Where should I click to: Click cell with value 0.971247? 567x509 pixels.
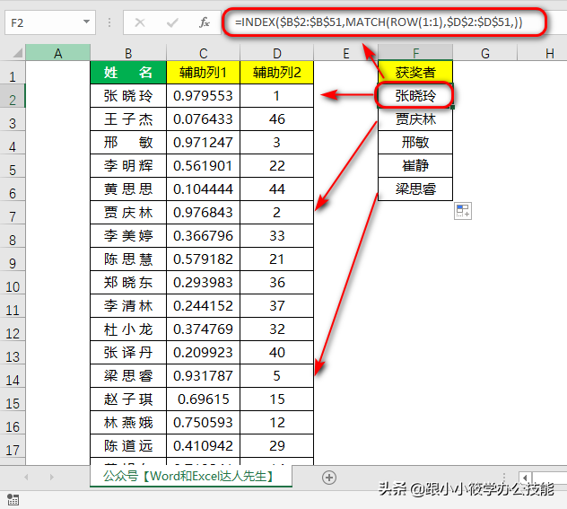point(204,143)
